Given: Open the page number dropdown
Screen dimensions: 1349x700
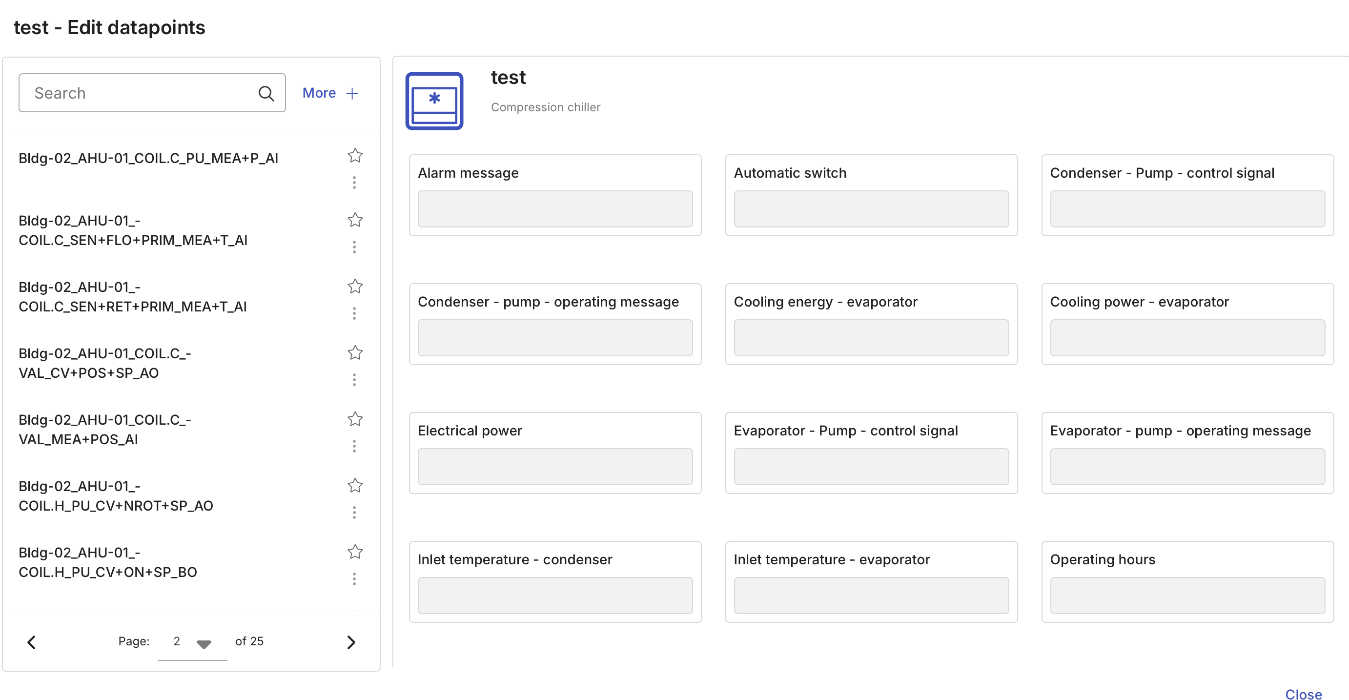Looking at the screenshot, I should point(192,642).
